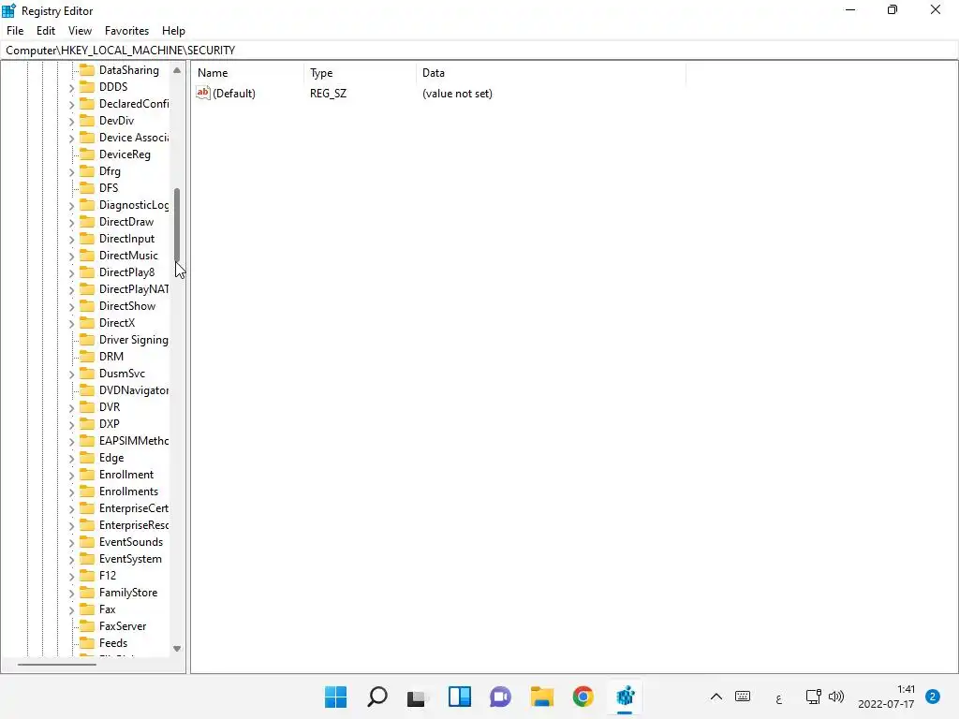Select the EventSystem key
Image resolution: width=959 pixels, height=719 pixels.
130,559
